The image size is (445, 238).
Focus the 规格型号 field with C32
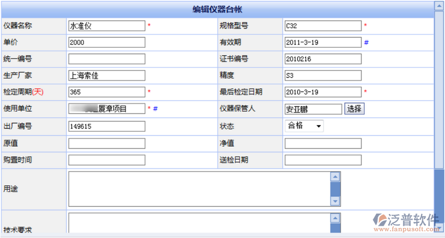coord(323,26)
